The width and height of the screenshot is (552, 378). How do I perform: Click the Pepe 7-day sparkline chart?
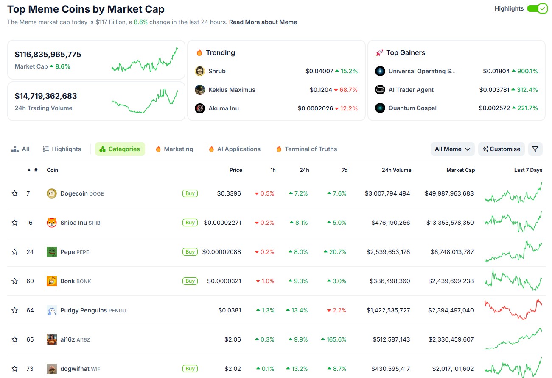[513, 251]
